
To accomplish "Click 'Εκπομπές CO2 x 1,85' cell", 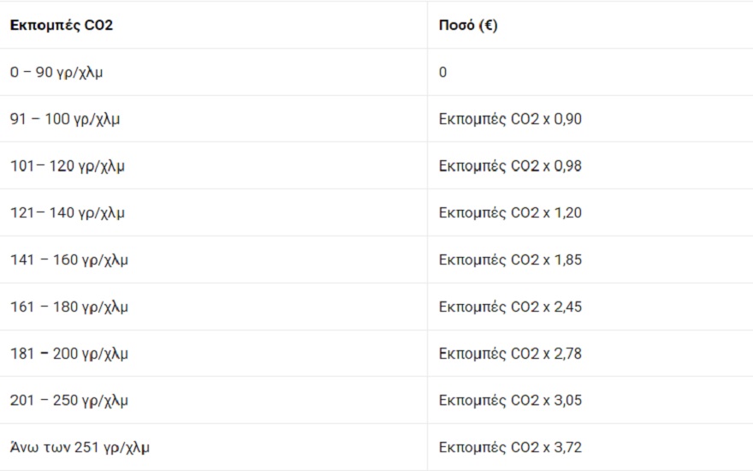I will 510,259.
